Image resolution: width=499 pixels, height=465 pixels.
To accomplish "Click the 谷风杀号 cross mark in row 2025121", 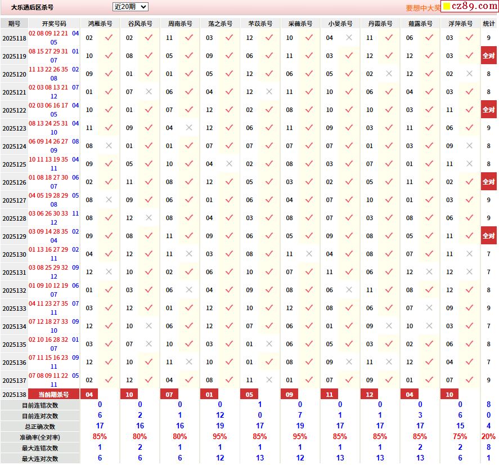I will pyautogui.click(x=149, y=92).
